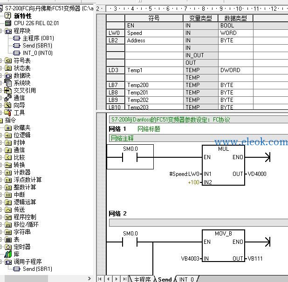This screenshot has width=288, height=282.
Task: Click the VD4000 output operand
Action: pyautogui.click(x=257, y=174)
